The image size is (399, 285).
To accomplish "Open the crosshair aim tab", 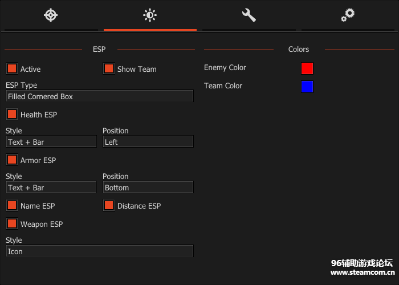I will tap(51, 15).
